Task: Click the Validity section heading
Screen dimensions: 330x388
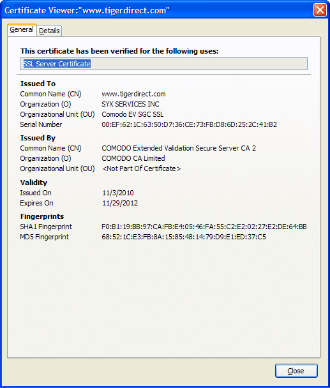Action: click(x=34, y=183)
